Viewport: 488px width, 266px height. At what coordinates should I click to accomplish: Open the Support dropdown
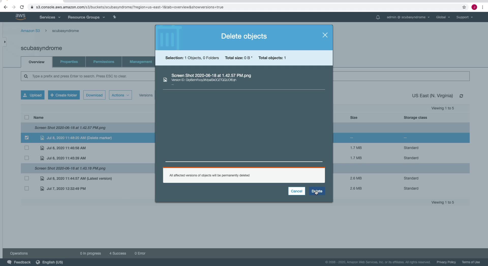tap(465, 17)
